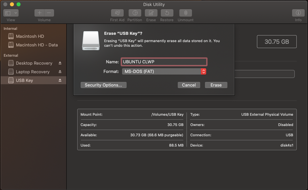
Task: Click the Internal section header
Action: 10,29
